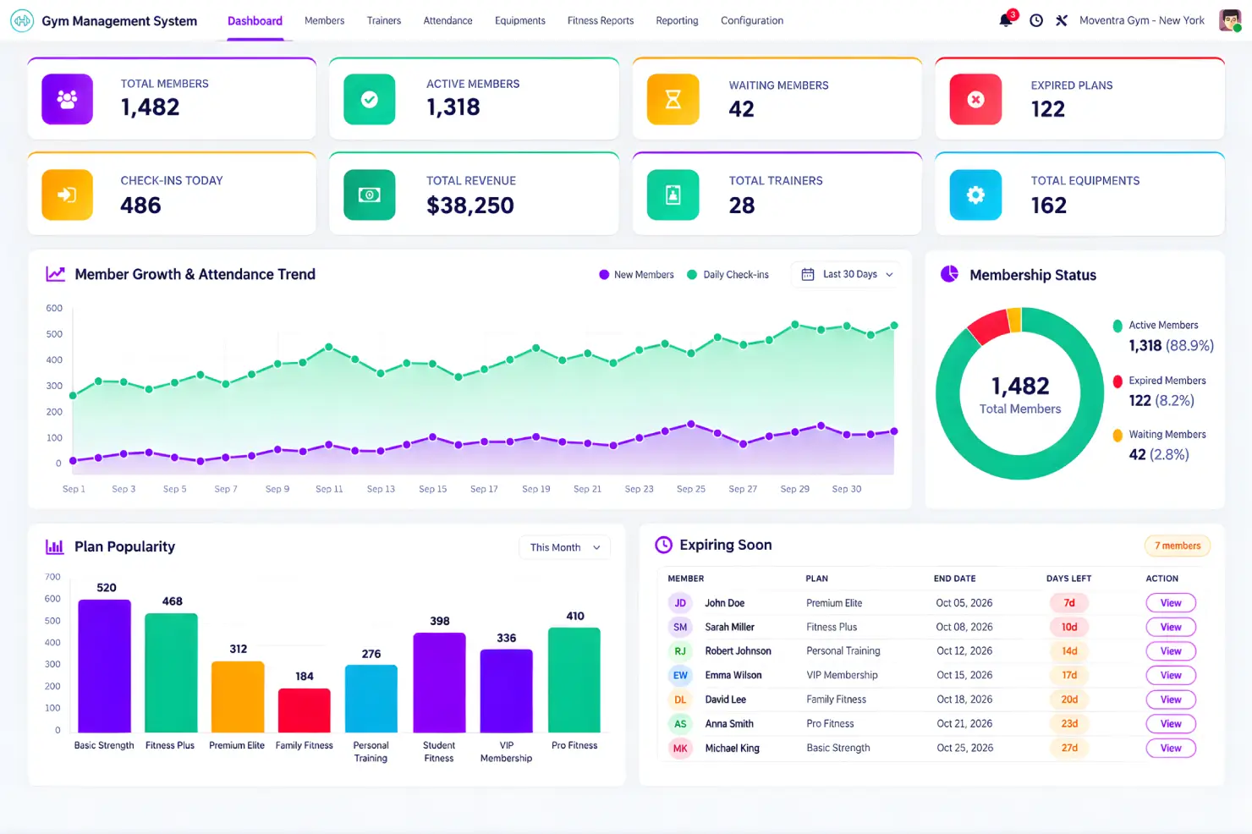View John Doe's expiring membership

(x=1171, y=603)
